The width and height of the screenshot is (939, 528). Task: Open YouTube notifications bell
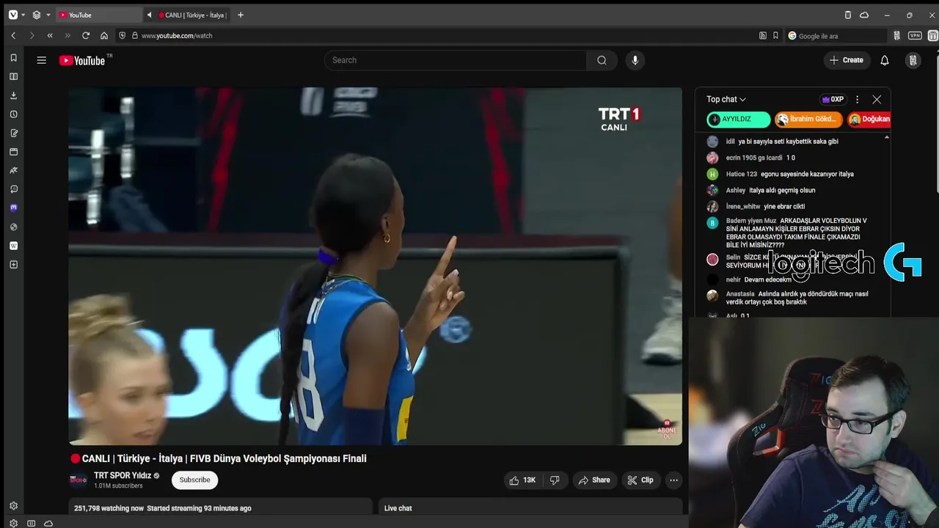tap(885, 60)
